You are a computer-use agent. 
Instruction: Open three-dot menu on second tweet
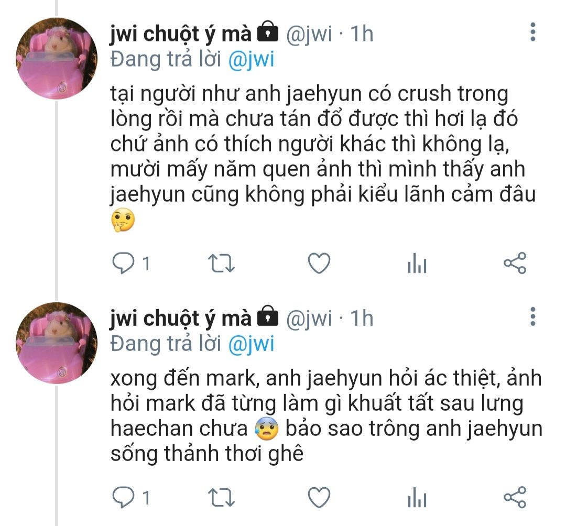(x=533, y=317)
